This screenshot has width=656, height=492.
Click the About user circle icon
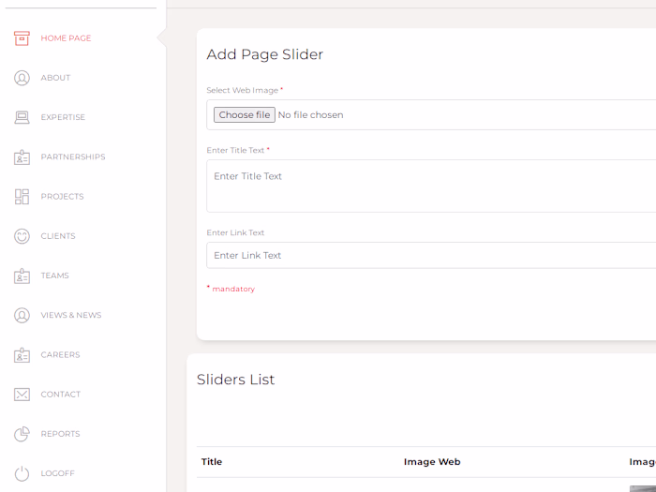click(22, 78)
